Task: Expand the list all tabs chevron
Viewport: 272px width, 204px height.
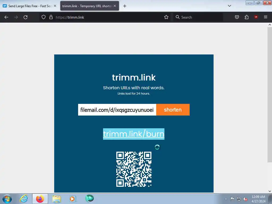Action: (x=229, y=6)
